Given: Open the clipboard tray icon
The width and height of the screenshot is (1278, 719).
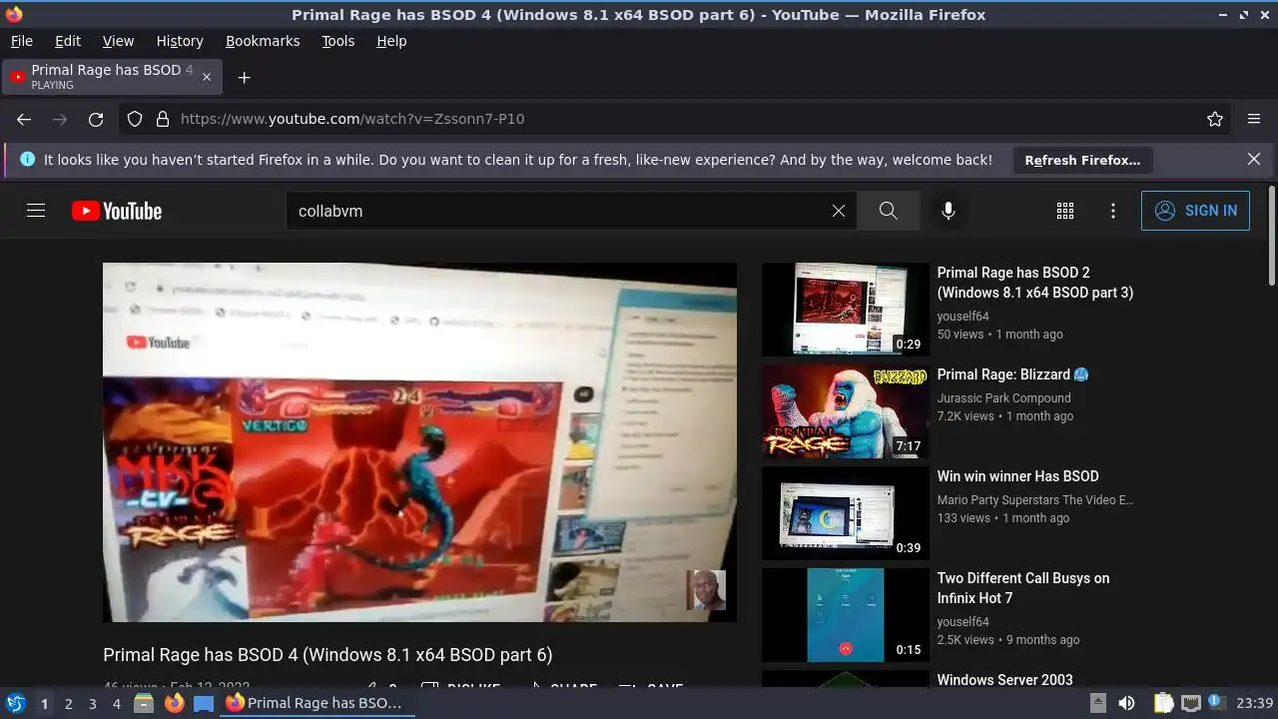Looking at the screenshot, I should (1163, 703).
